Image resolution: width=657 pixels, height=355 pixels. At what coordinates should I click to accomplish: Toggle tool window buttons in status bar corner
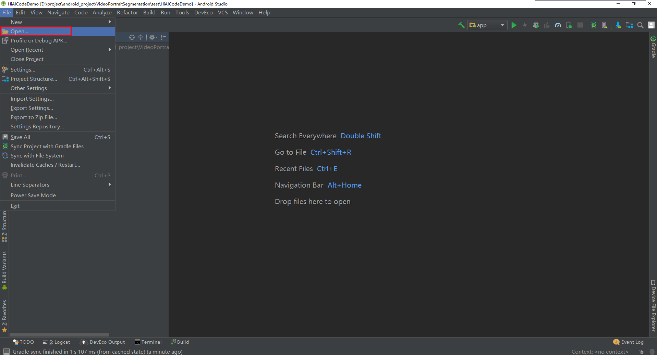click(6, 352)
